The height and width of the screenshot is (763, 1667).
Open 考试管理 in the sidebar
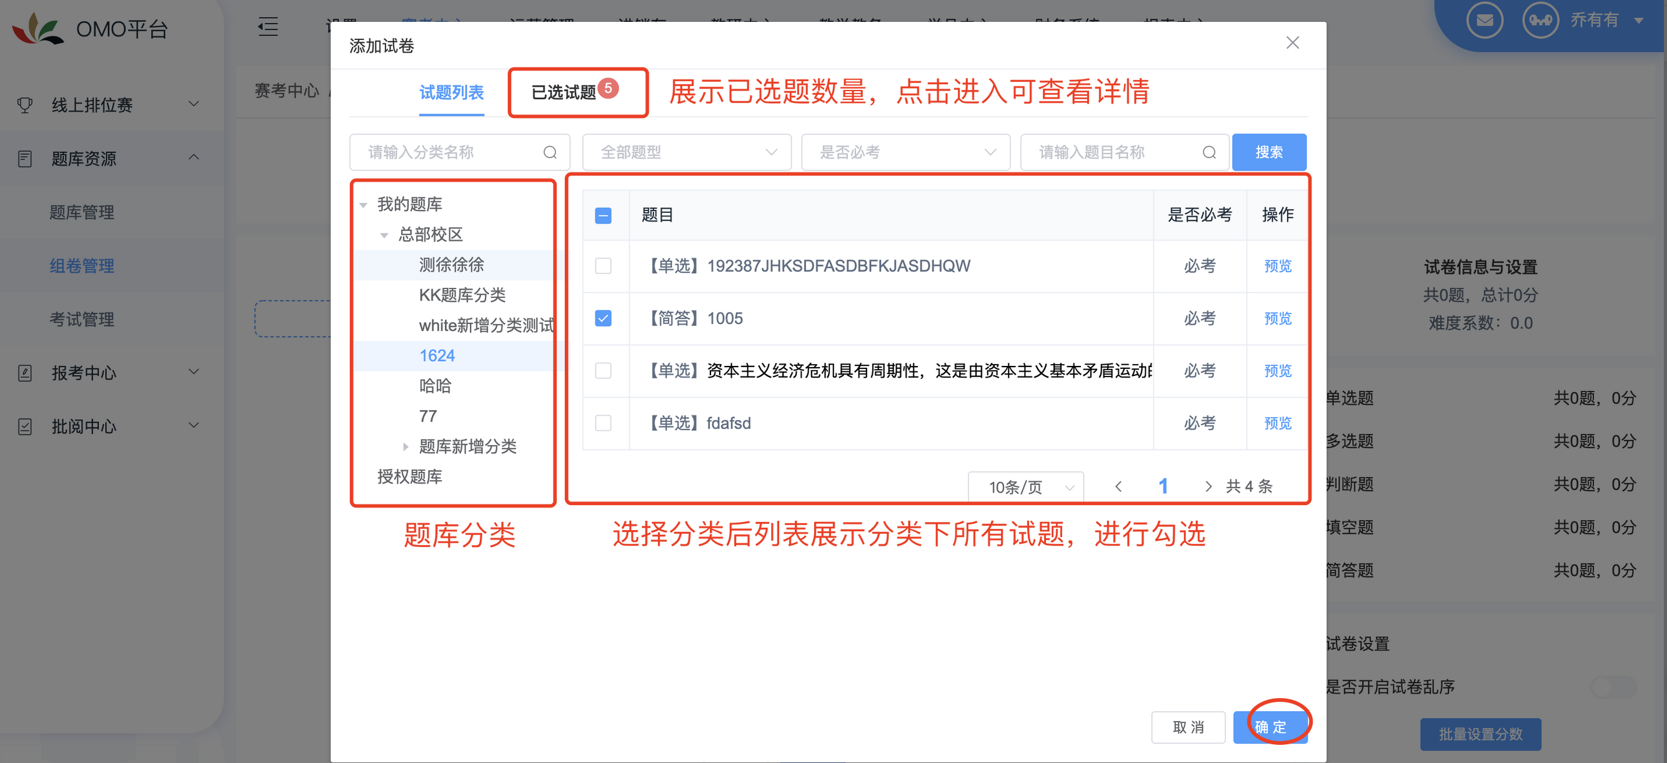[82, 319]
